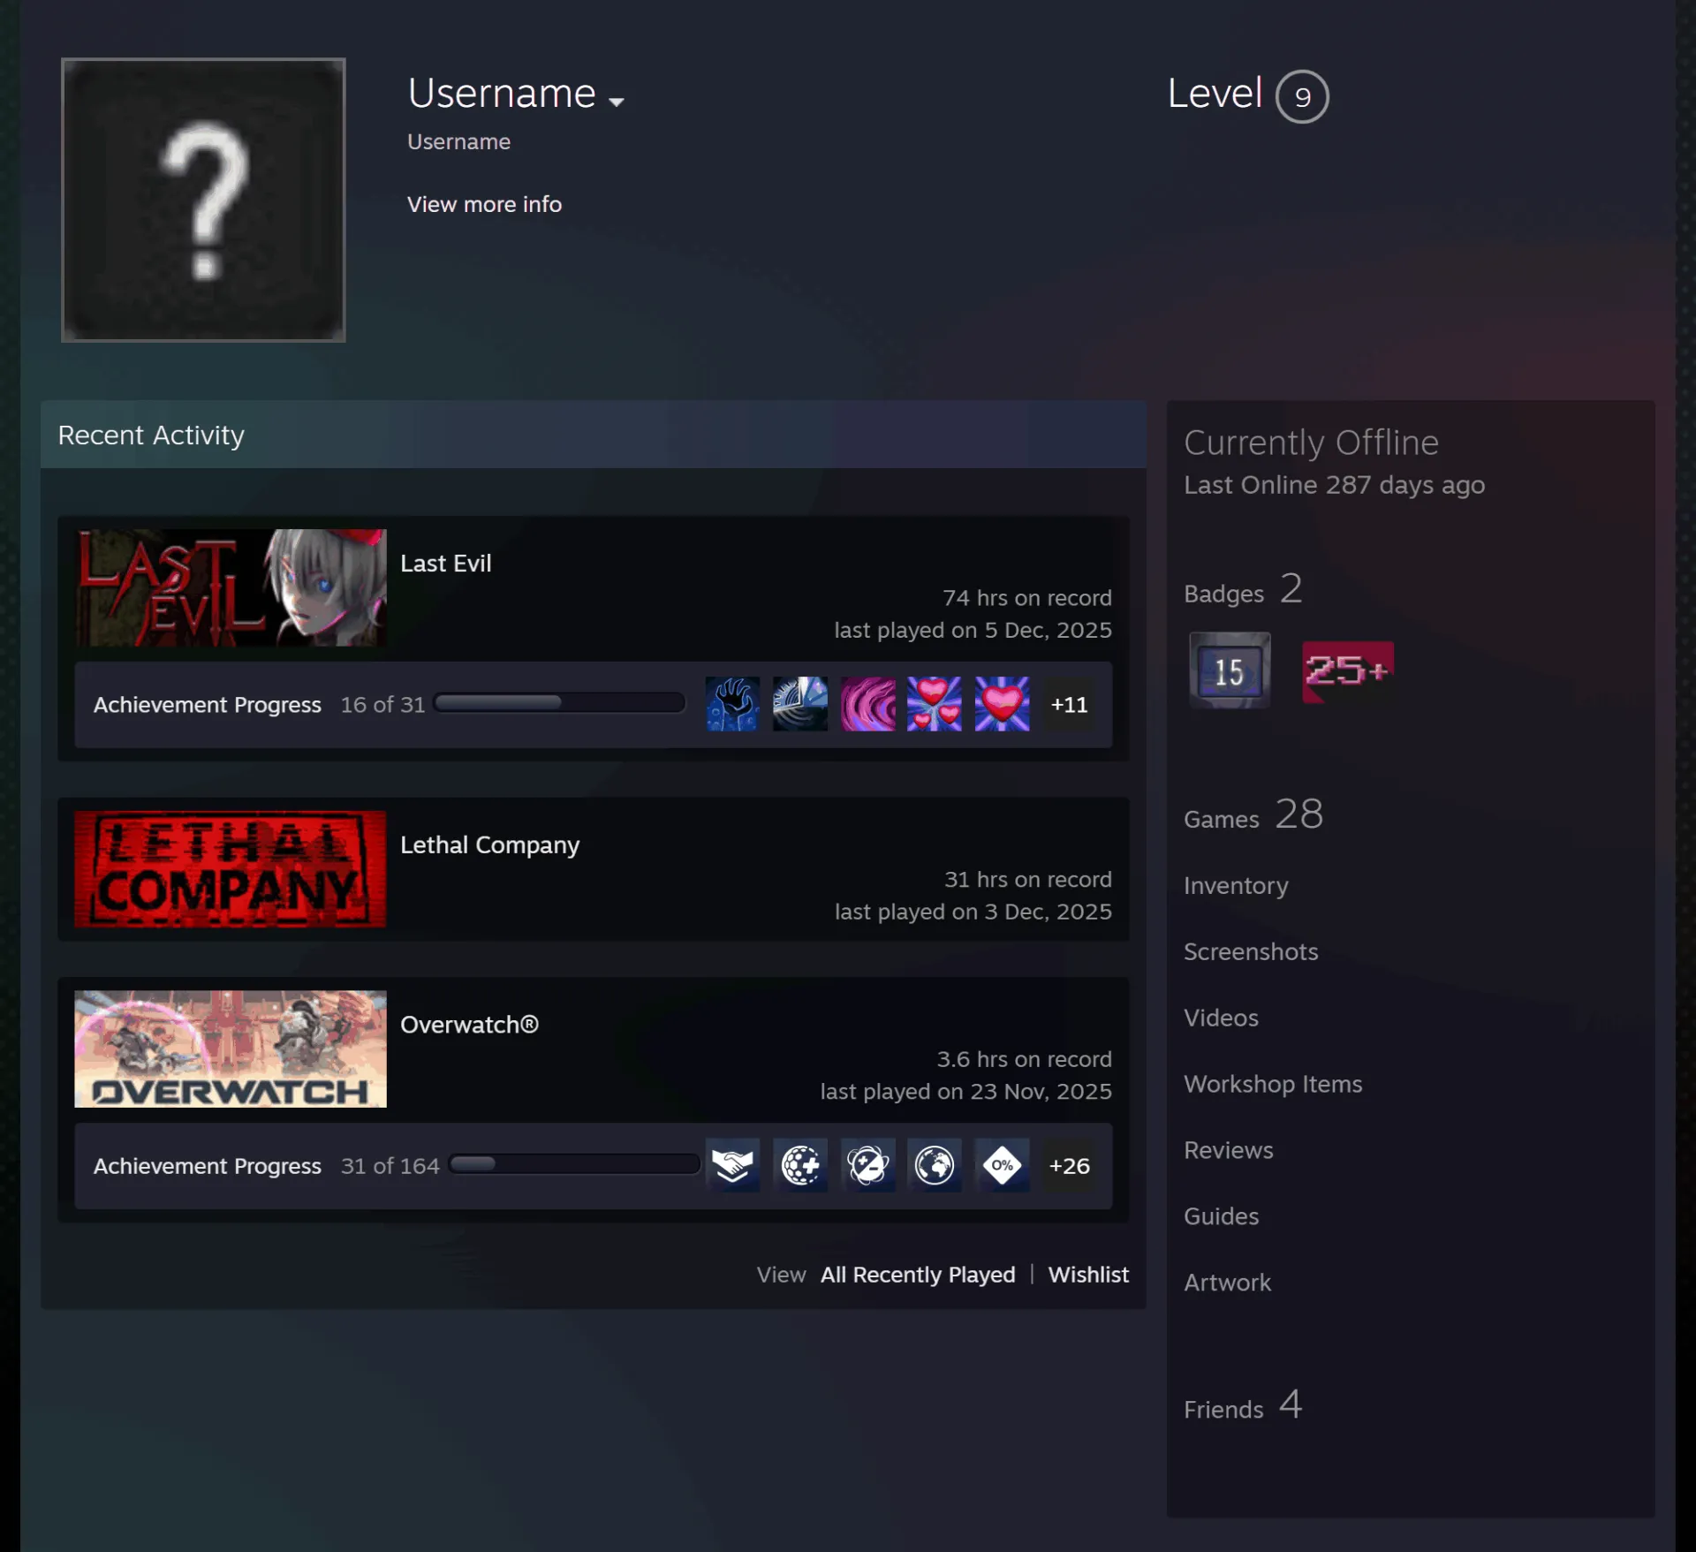Open the All Recently Played link

(x=918, y=1275)
